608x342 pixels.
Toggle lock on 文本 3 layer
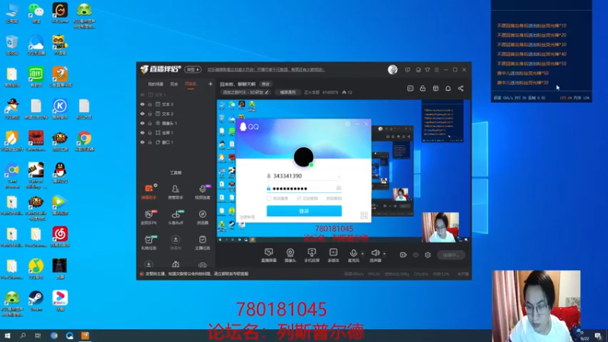point(150,104)
